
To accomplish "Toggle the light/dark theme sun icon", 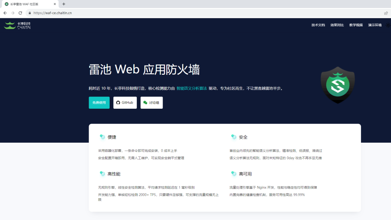I will point(388,25).
